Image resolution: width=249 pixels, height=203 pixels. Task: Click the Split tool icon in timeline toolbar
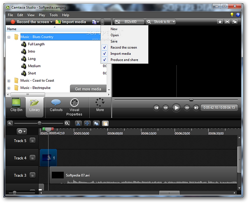click(x=87, y=123)
